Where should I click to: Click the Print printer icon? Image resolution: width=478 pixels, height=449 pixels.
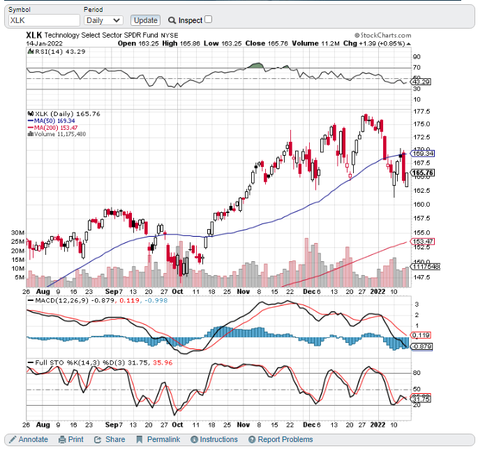(x=62, y=439)
